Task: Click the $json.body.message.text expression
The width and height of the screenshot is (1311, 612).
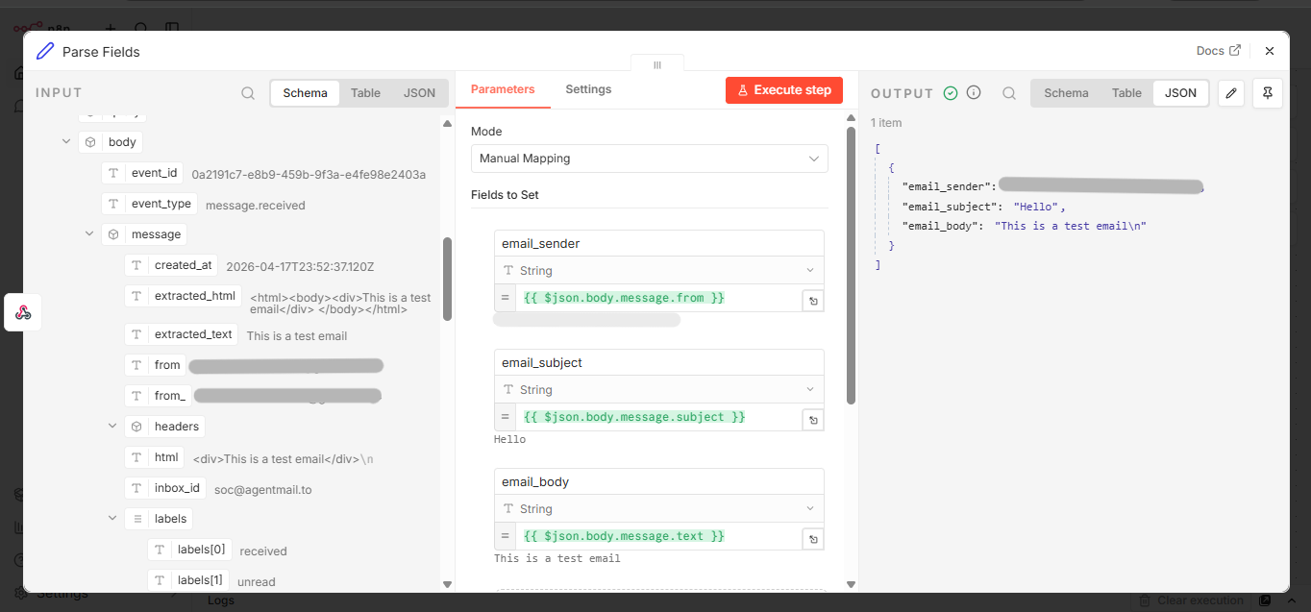Action: point(624,536)
